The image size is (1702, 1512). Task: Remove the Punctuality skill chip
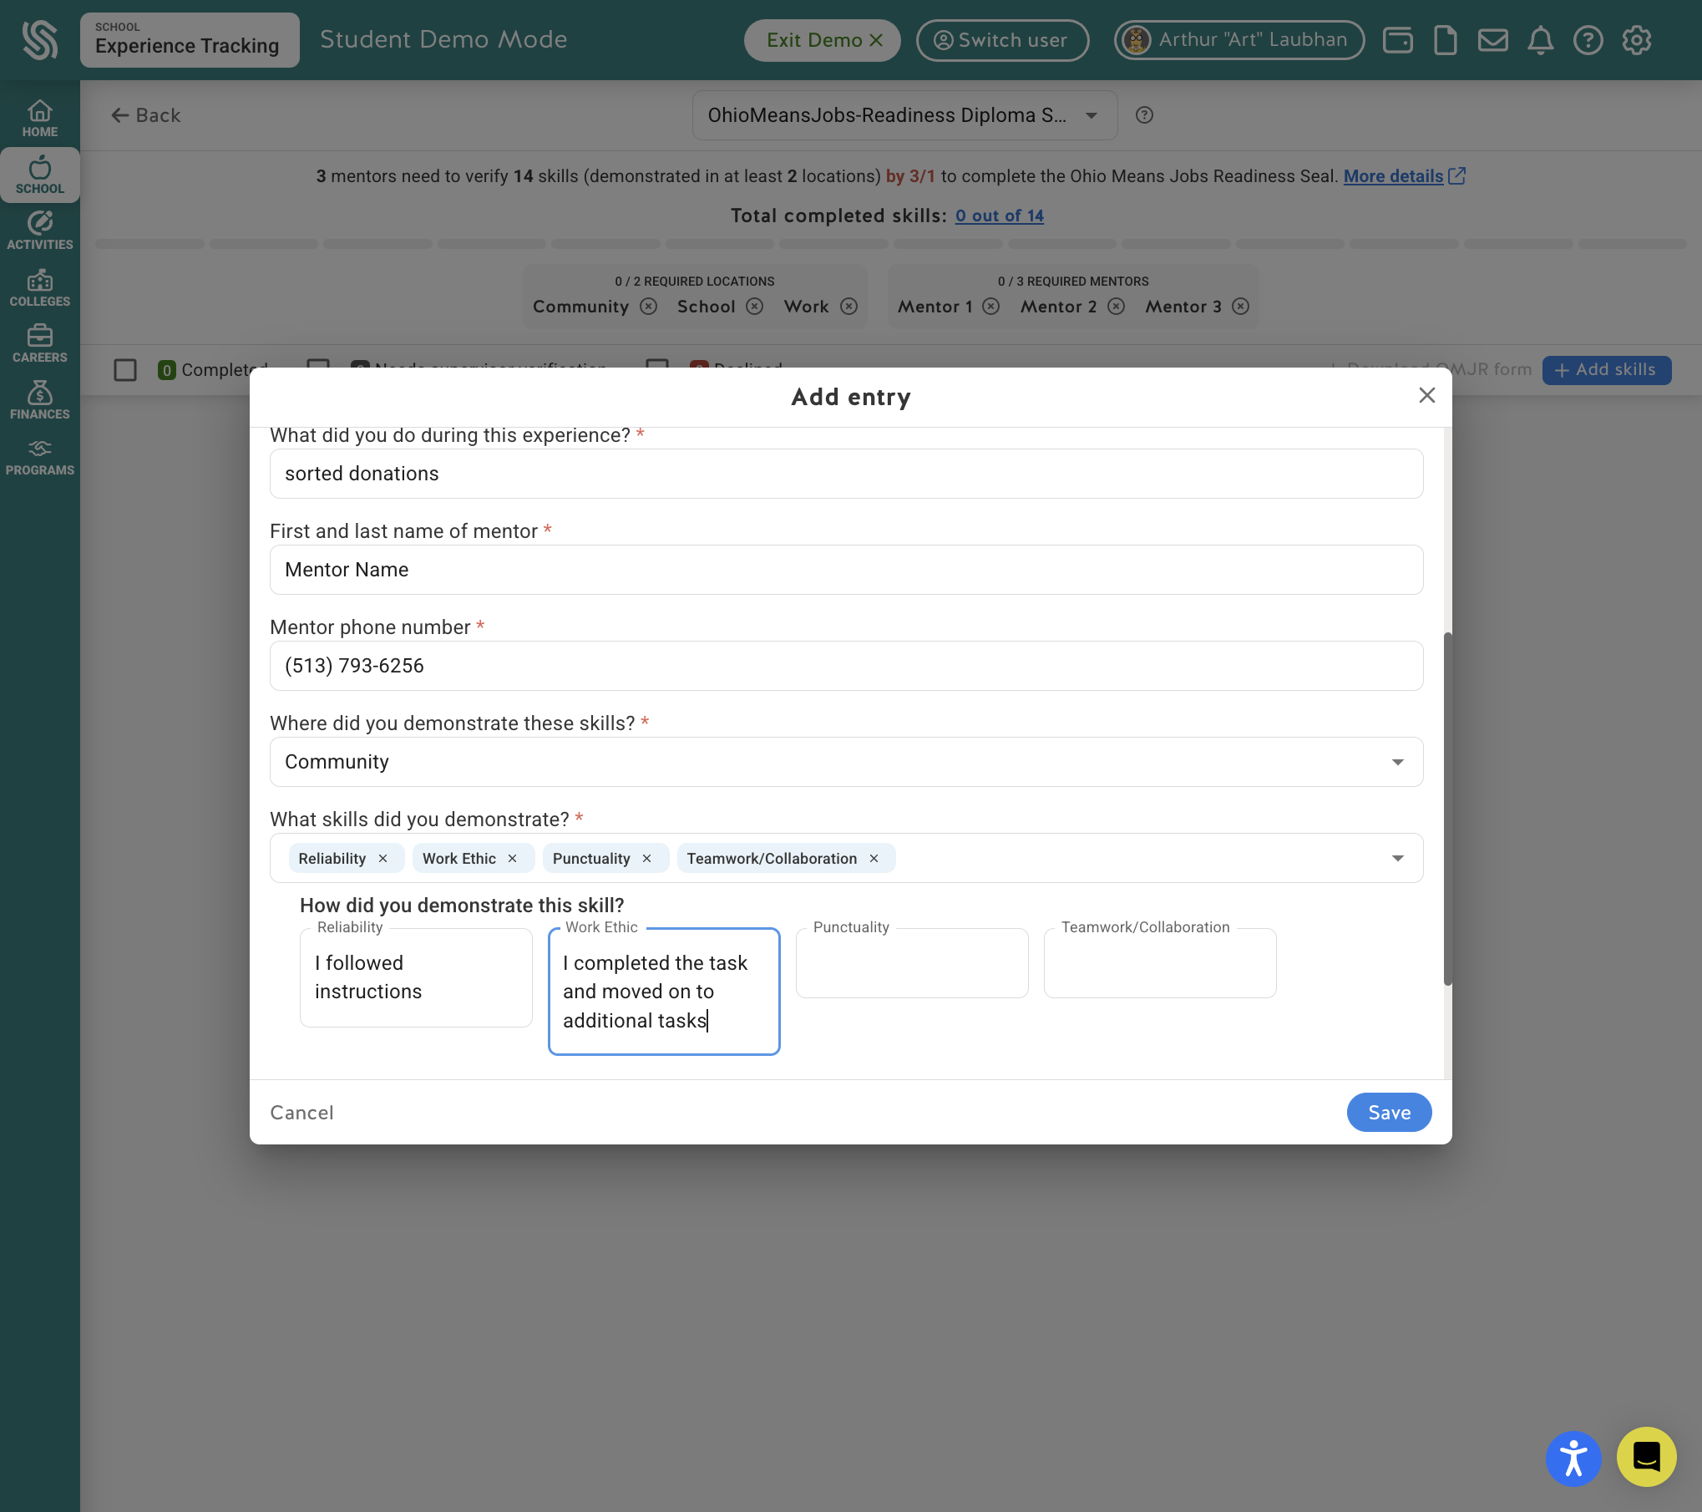coord(646,859)
